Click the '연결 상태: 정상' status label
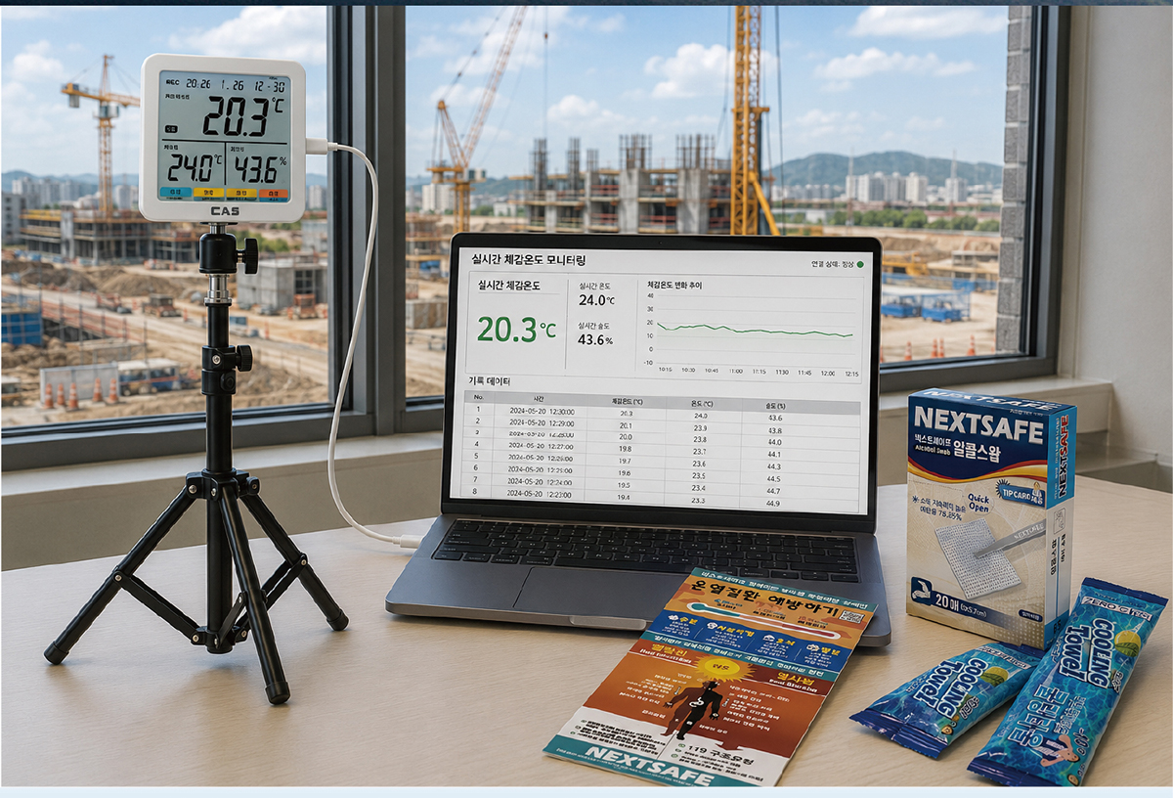This screenshot has height=798, width=1173. 832,264
